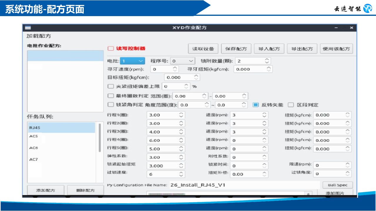376x211 pixels.
Task: Click the 目标扭矩 spinner arrows
Action: coord(196,77)
